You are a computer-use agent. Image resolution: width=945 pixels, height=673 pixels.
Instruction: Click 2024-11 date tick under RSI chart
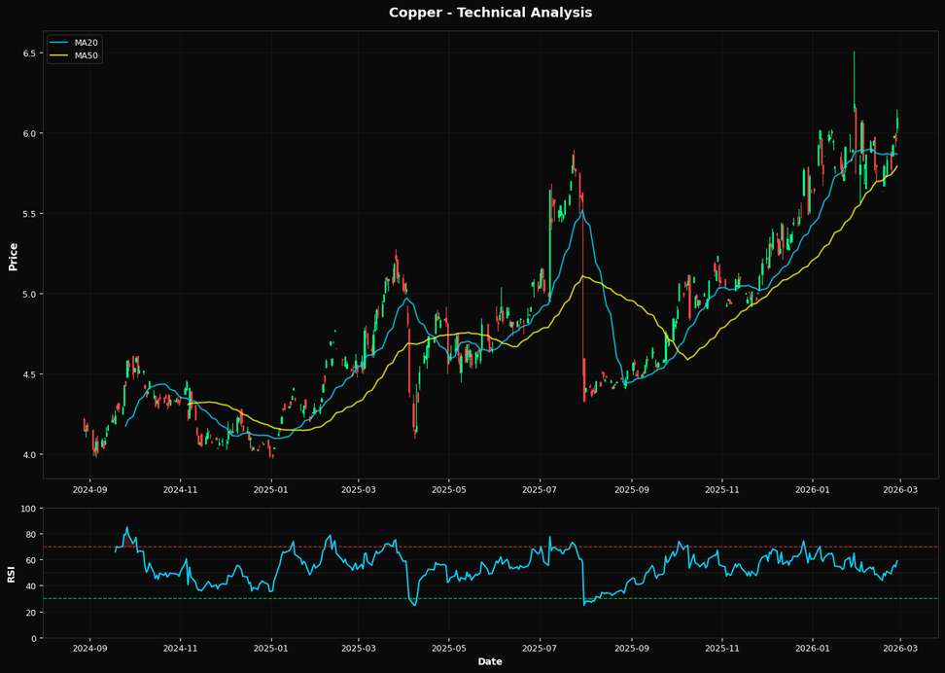[181, 649]
